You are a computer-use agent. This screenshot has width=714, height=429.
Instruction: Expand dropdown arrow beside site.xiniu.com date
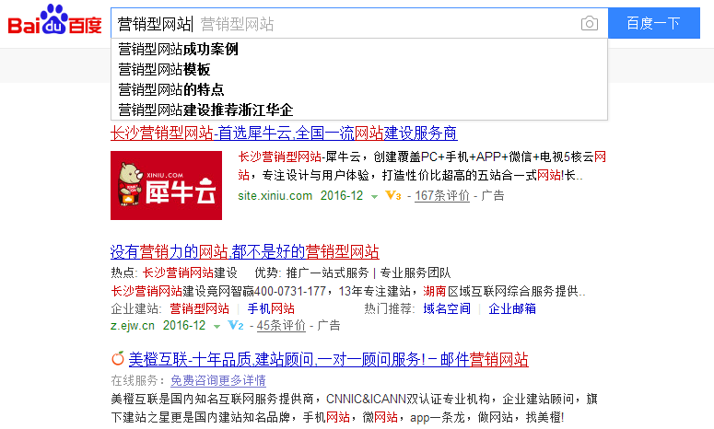tap(374, 196)
